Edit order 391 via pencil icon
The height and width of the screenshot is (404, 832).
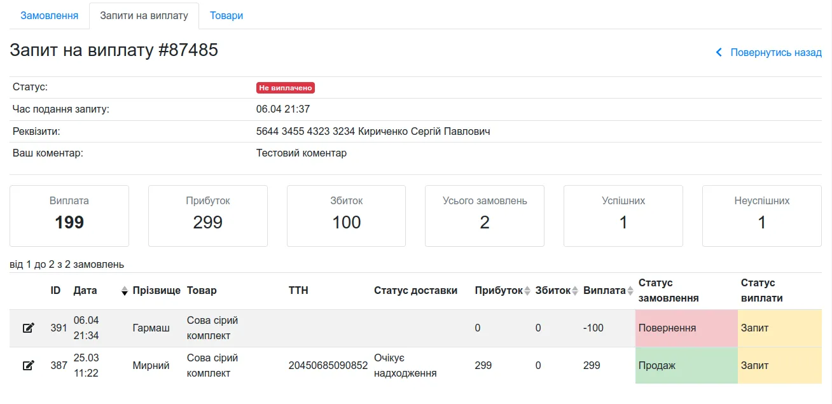28,328
